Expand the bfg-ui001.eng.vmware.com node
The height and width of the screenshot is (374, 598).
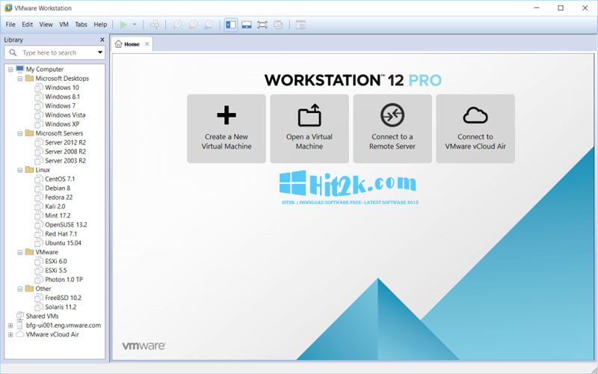tap(10, 326)
